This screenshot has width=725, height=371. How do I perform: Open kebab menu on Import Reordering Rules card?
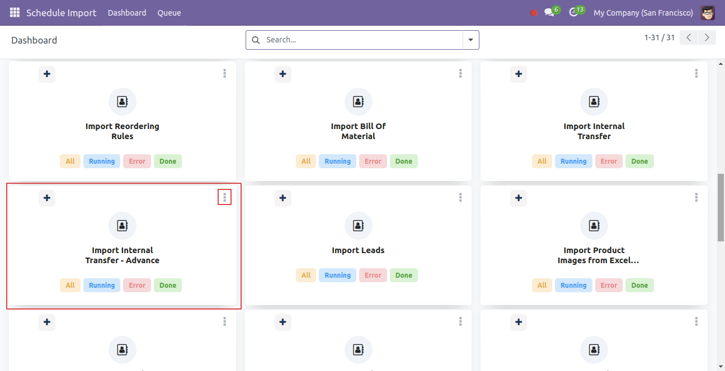click(224, 73)
